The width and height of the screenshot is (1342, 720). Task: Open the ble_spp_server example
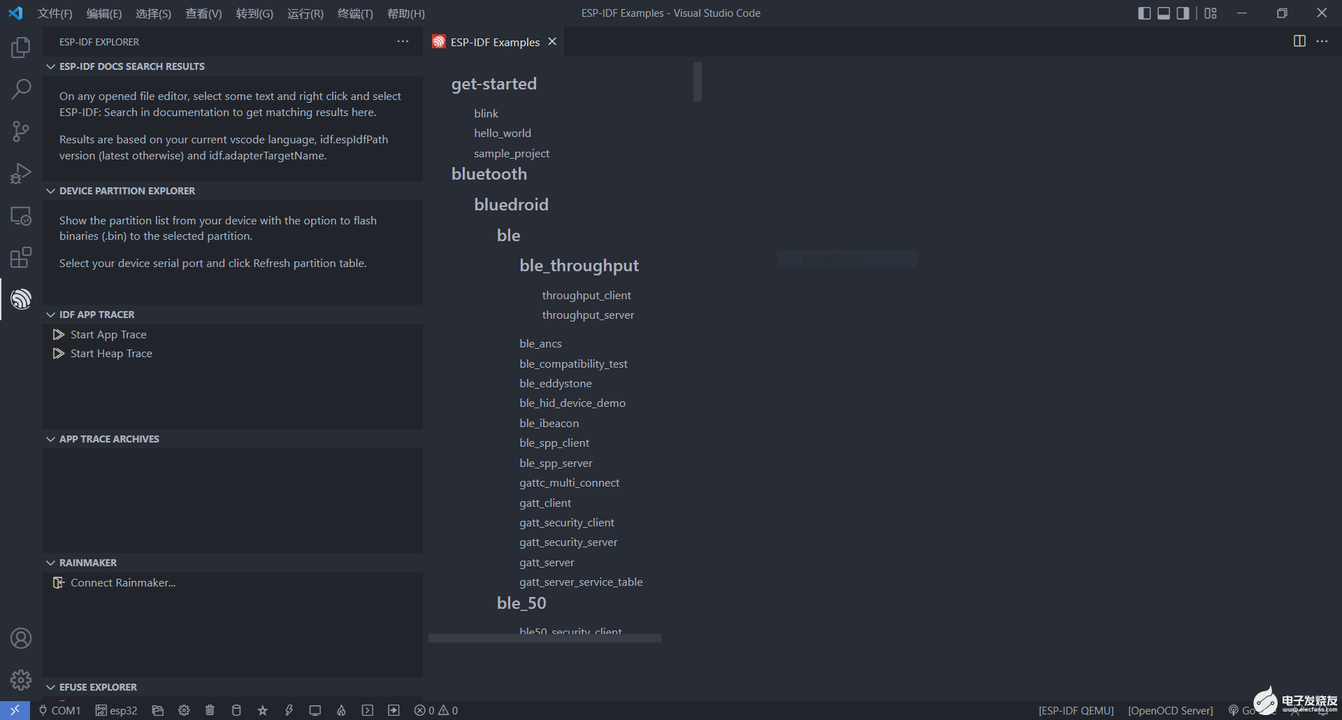pos(556,463)
